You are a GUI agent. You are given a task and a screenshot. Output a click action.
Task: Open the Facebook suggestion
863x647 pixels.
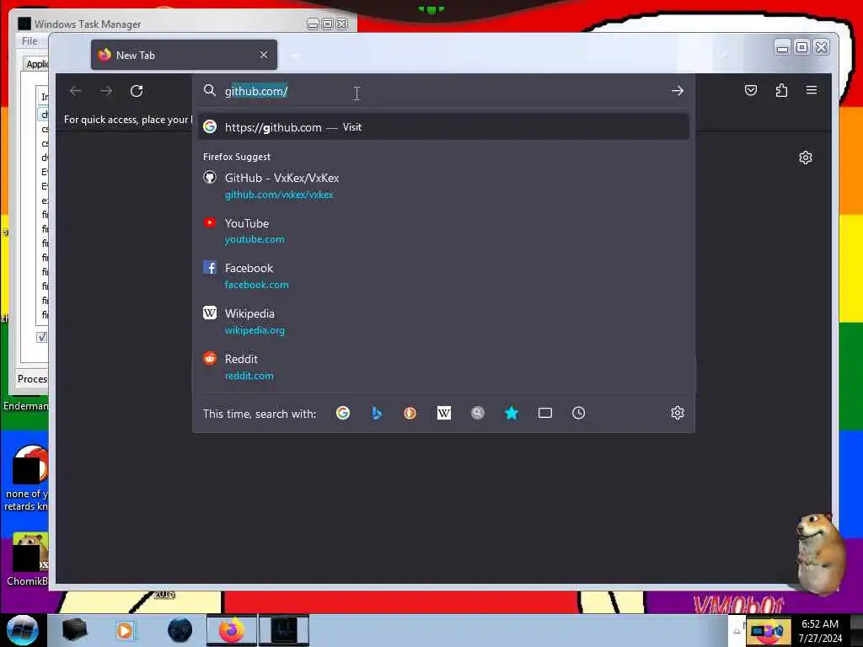443,276
